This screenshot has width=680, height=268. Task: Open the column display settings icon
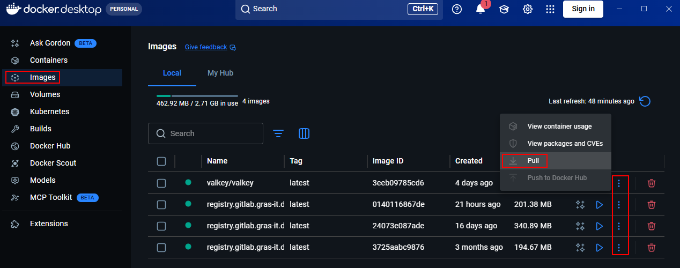pos(304,133)
